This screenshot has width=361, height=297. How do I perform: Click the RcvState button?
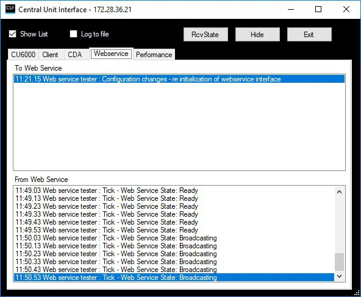click(206, 35)
